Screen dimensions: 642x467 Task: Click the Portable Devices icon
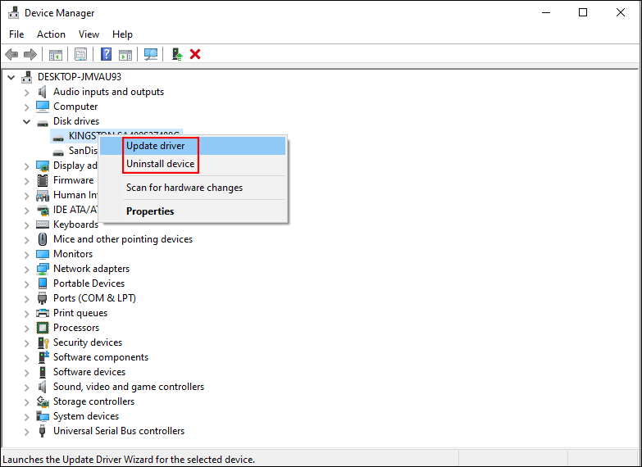[42, 283]
